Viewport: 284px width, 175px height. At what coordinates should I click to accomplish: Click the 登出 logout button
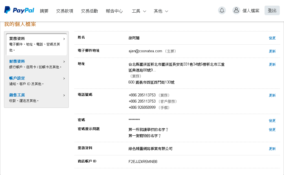tap(272, 10)
